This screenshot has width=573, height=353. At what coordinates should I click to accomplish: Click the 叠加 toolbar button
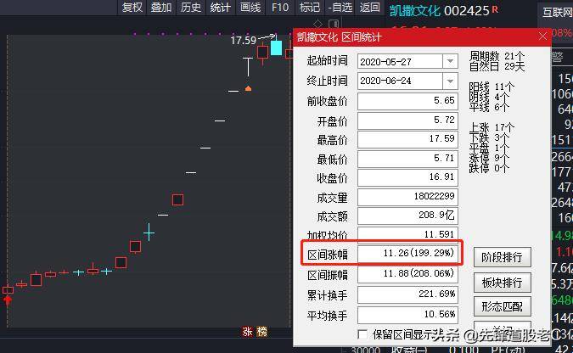pyautogui.click(x=161, y=8)
